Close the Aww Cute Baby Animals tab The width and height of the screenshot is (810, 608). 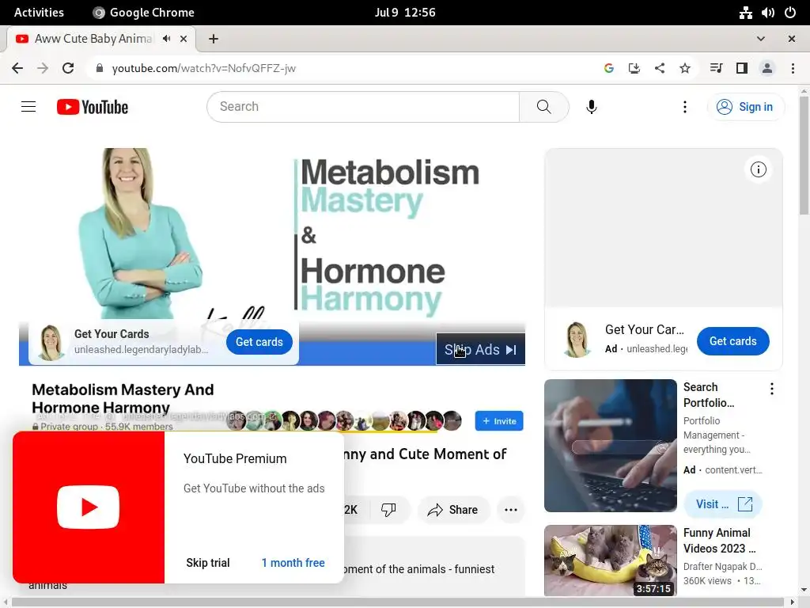tap(184, 39)
